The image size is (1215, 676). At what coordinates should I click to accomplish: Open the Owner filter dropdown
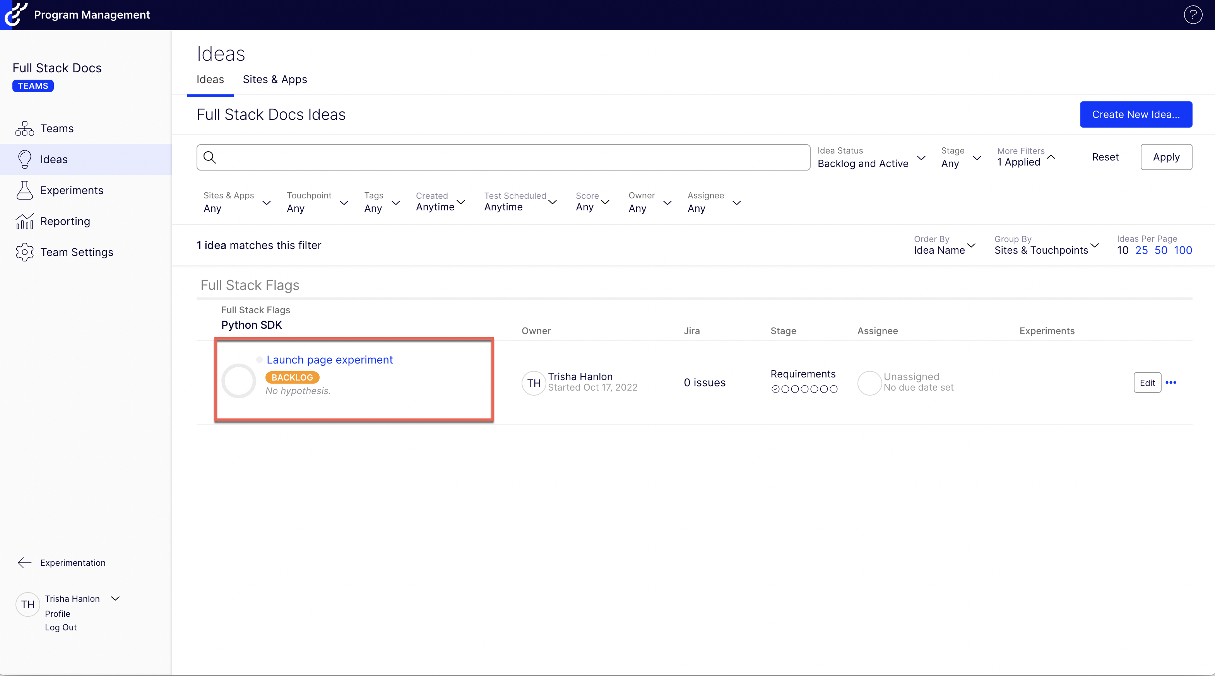650,202
